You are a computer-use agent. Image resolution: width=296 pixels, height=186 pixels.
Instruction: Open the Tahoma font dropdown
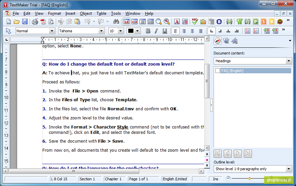tap(101, 31)
